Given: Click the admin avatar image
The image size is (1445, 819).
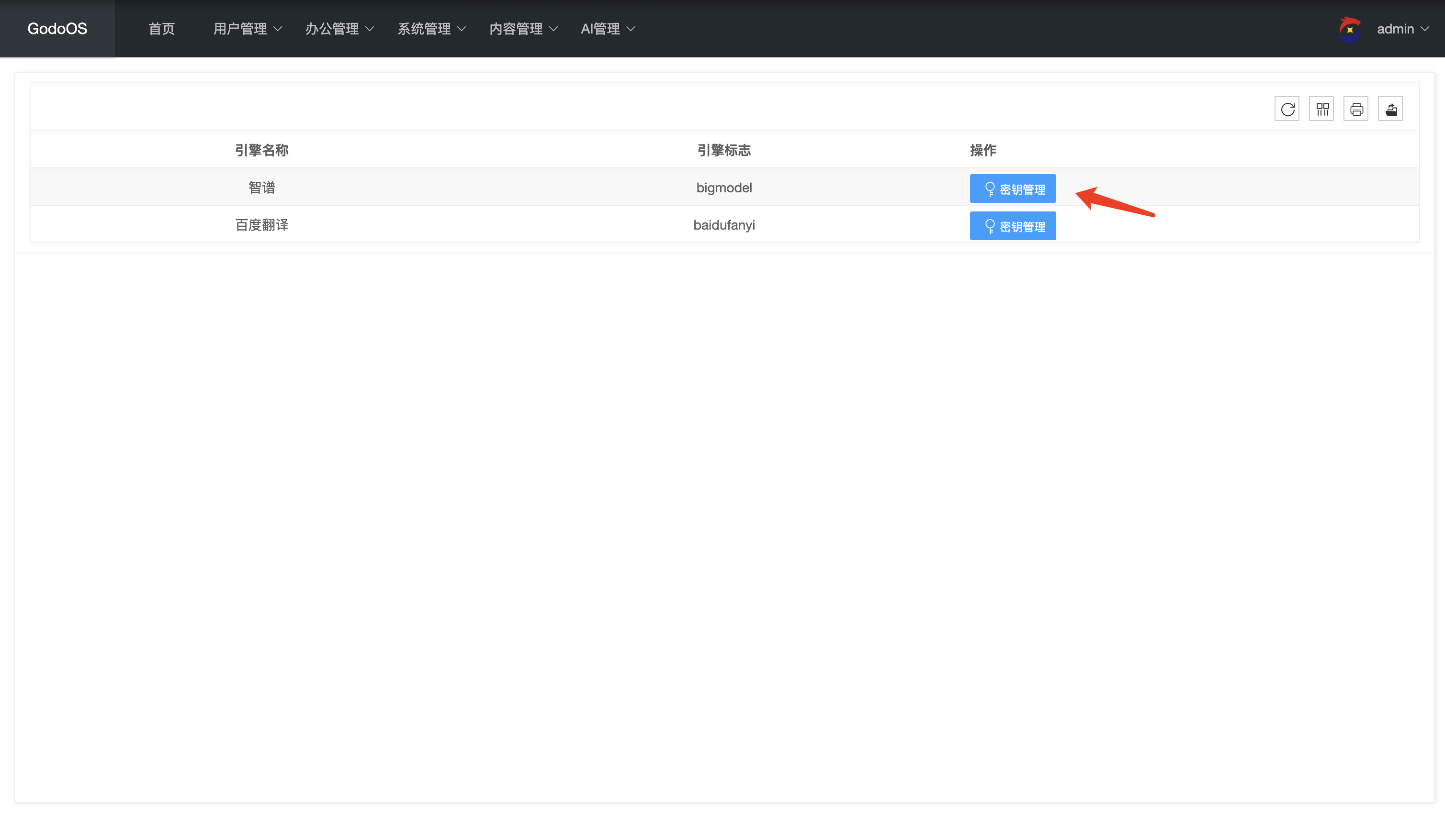Looking at the screenshot, I should [x=1349, y=29].
